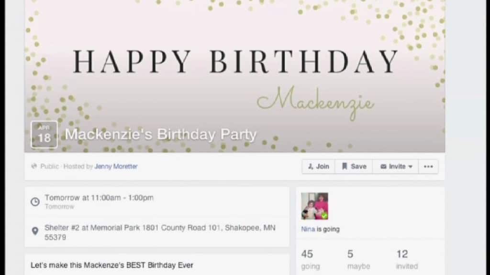Click the public globe privacy icon

[x=34, y=166]
